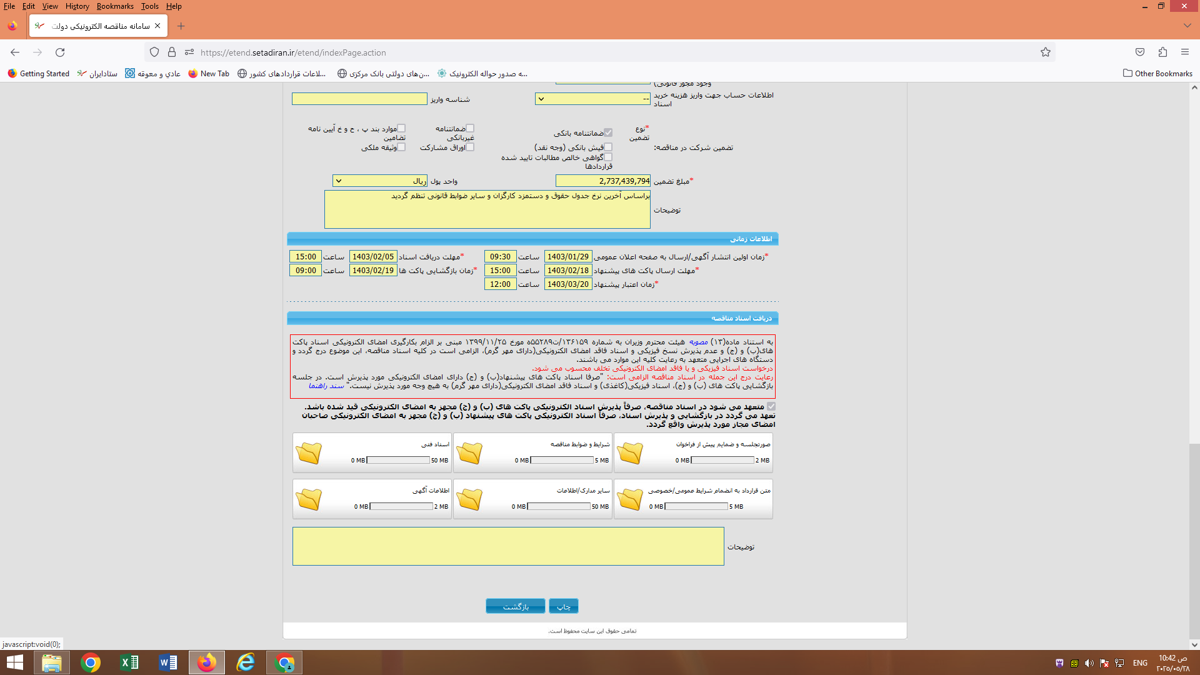Click زمان بازگشایی پاکت ها date 1403/02/19
This screenshot has height=675, width=1200.
[x=373, y=271]
